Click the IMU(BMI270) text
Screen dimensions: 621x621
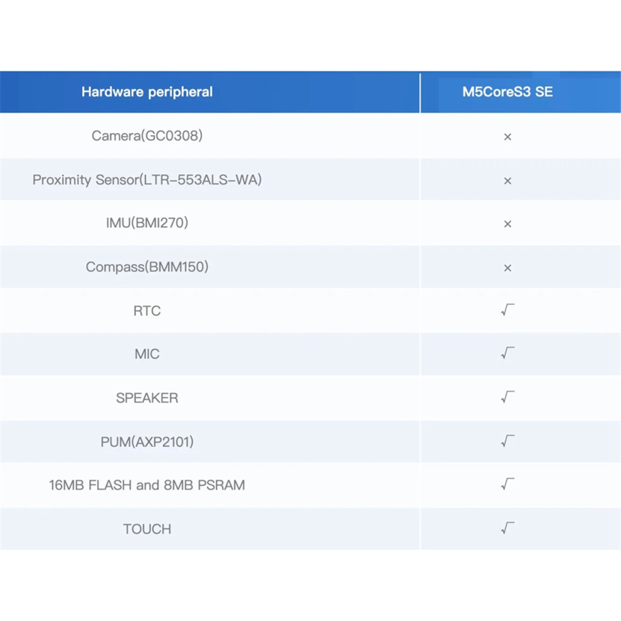pyautogui.click(x=147, y=223)
